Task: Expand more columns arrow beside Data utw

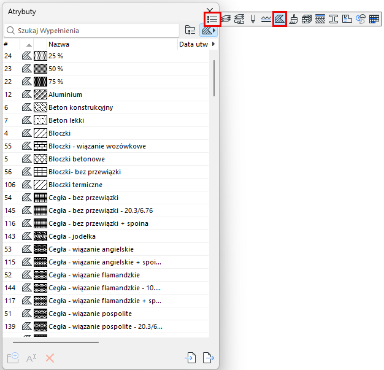Action: [x=213, y=44]
